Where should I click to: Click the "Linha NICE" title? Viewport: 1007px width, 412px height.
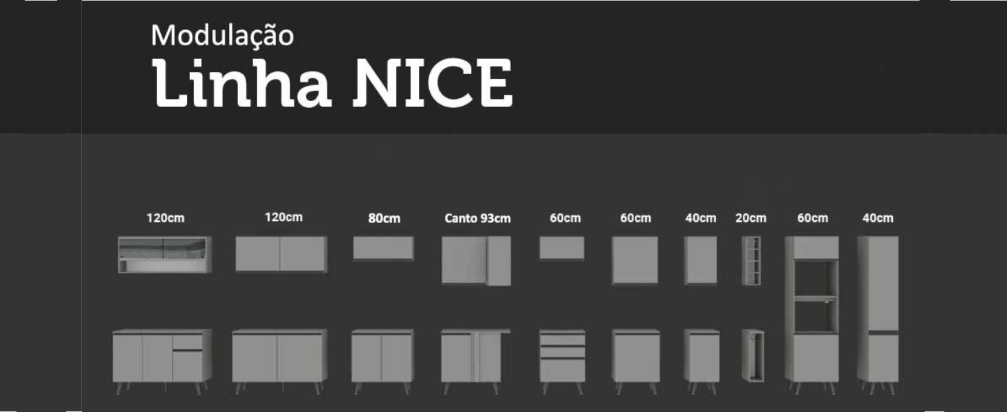click(x=333, y=84)
